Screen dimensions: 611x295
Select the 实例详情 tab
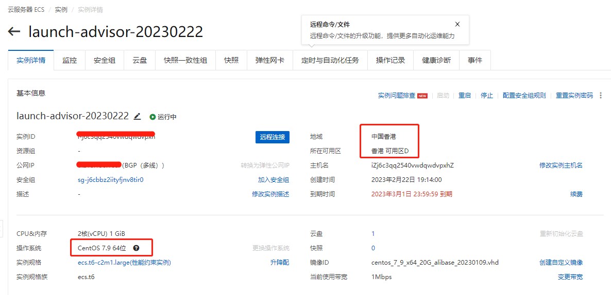coord(31,60)
